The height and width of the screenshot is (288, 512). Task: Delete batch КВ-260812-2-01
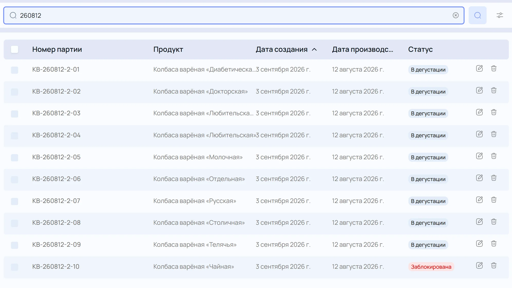(494, 69)
